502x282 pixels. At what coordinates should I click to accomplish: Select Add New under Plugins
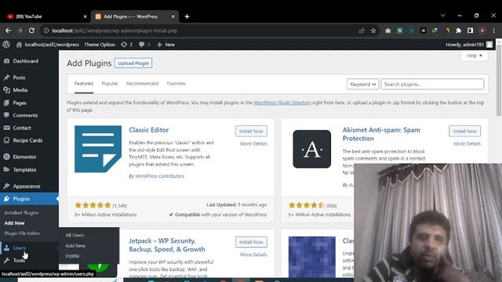point(14,223)
